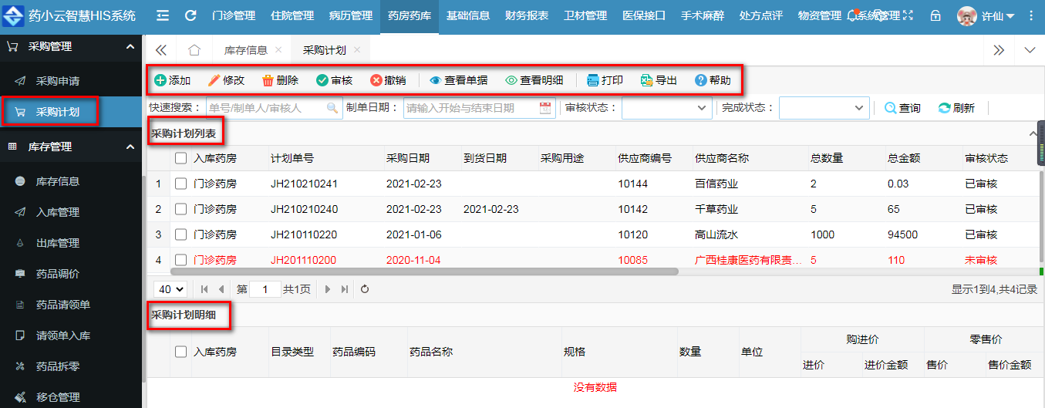The image size is (1045, 408).
Task: Click the 刷新 refresh button
Action: pos(956,108)
